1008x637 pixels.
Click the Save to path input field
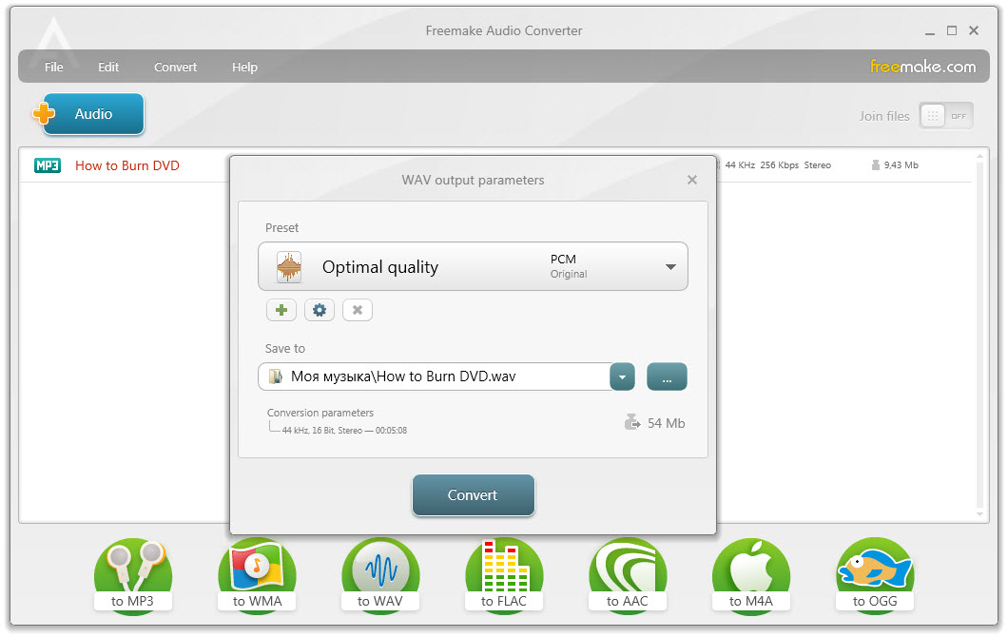pyautogui.click(x=434, y=376)
